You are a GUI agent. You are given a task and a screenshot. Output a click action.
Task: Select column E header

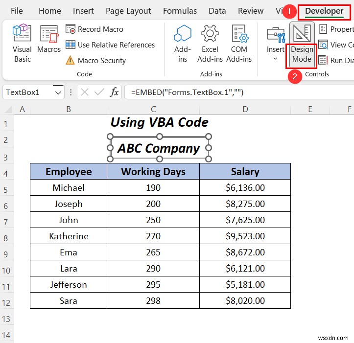tap(310, 110)
